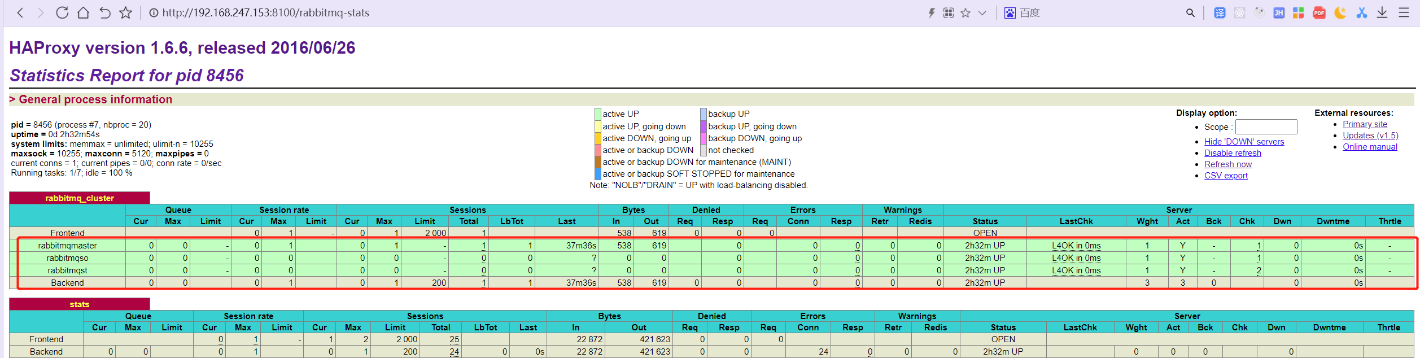Click rabbitmq_cluster Frontend status OPEN
This screenshot has height=358, width=1420.
[x=985, y=233]
